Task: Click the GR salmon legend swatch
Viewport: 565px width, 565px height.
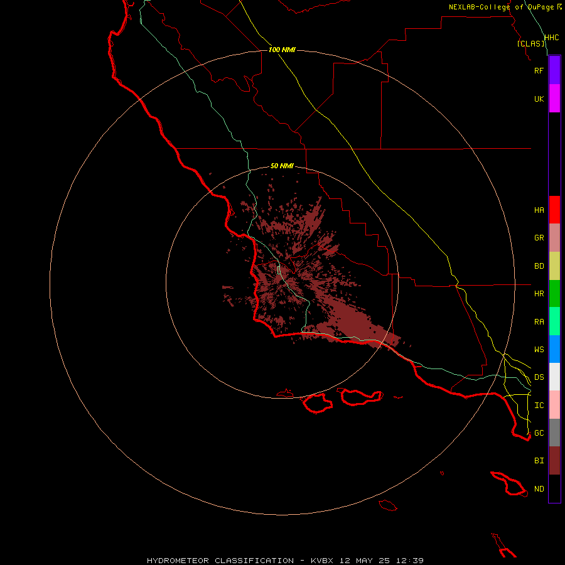Action: (554, 238)
